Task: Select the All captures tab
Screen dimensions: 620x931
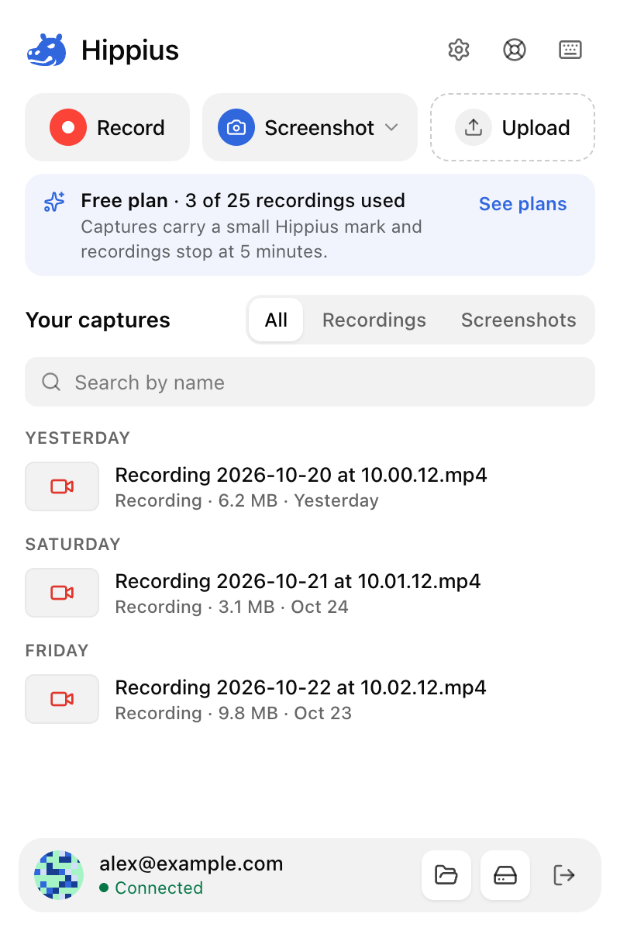Action: 276,320
